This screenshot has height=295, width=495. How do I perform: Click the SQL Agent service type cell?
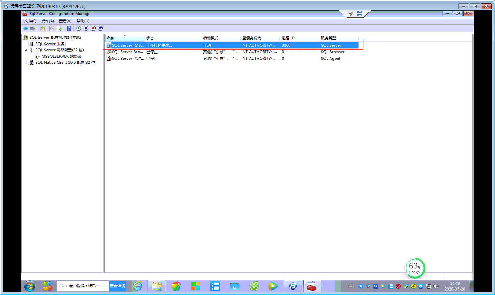331,58
